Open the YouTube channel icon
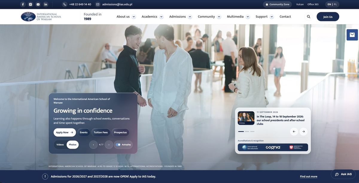This screenshot has height=183, width=359. tap(38, 4)
